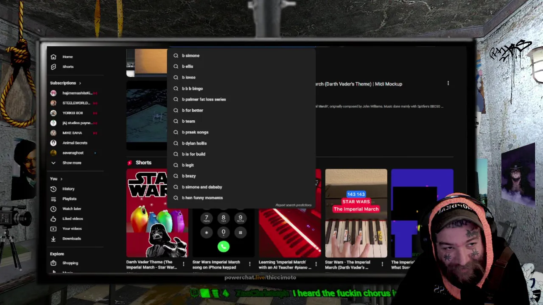
Task: Click search icon beside 'b simone' suggestion
Action: pos(176,55)
